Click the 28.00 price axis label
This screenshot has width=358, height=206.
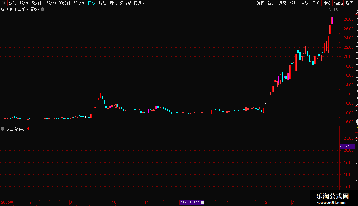click(348, 19)
